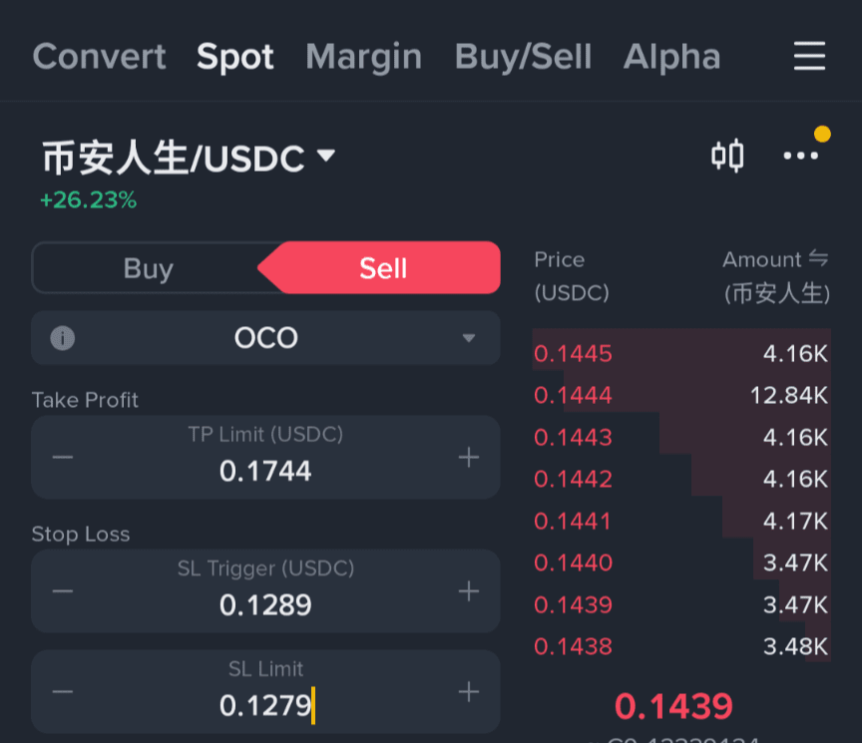Open the candlestick chart icon

(727, 156)
